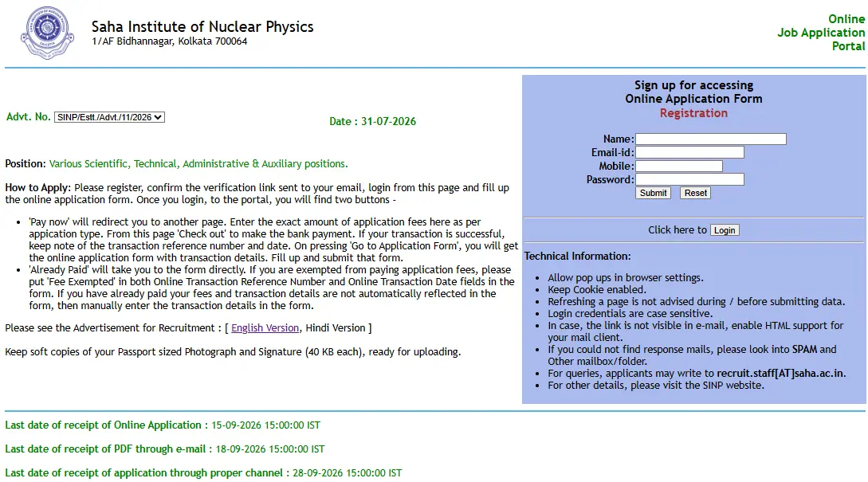
Task: Focus the Email-id input field
Action: point(689,152)
